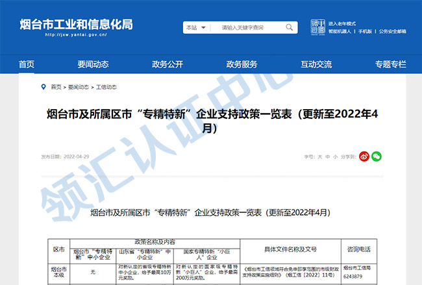Open 专题专栏 navigation item
The image size is (422, 285).
390,64
